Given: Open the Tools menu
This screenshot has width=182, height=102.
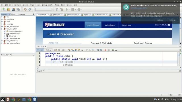Looking at the screenshot, I should pyautogui.click(x=63, y=5).
